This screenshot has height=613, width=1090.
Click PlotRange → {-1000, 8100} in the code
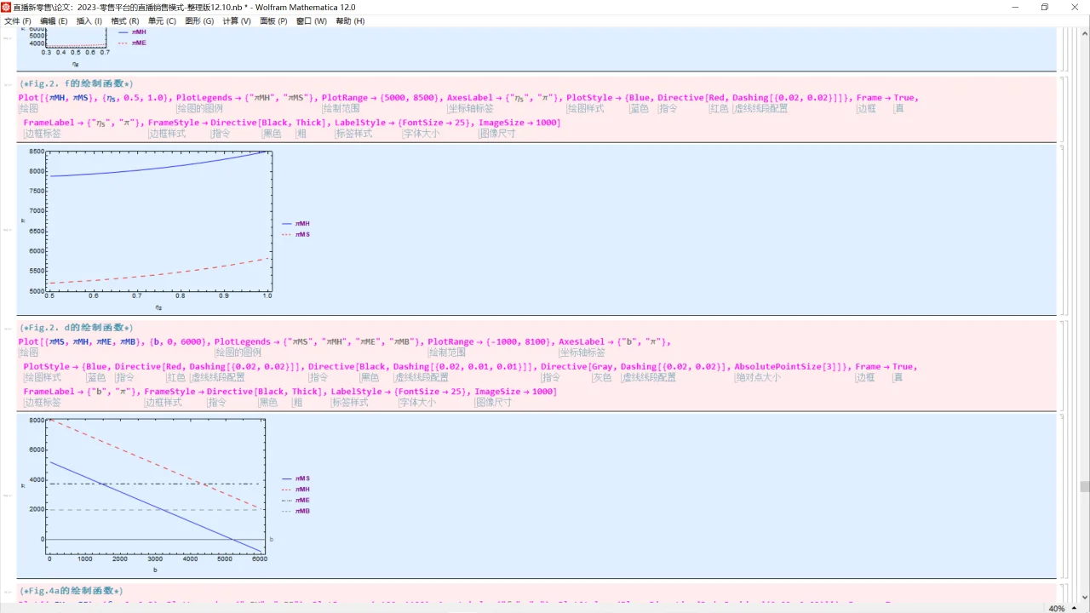pos(490,341)
